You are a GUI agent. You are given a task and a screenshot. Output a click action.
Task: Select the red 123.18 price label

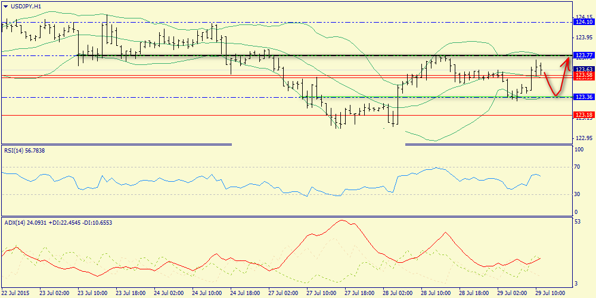[583, 114]
